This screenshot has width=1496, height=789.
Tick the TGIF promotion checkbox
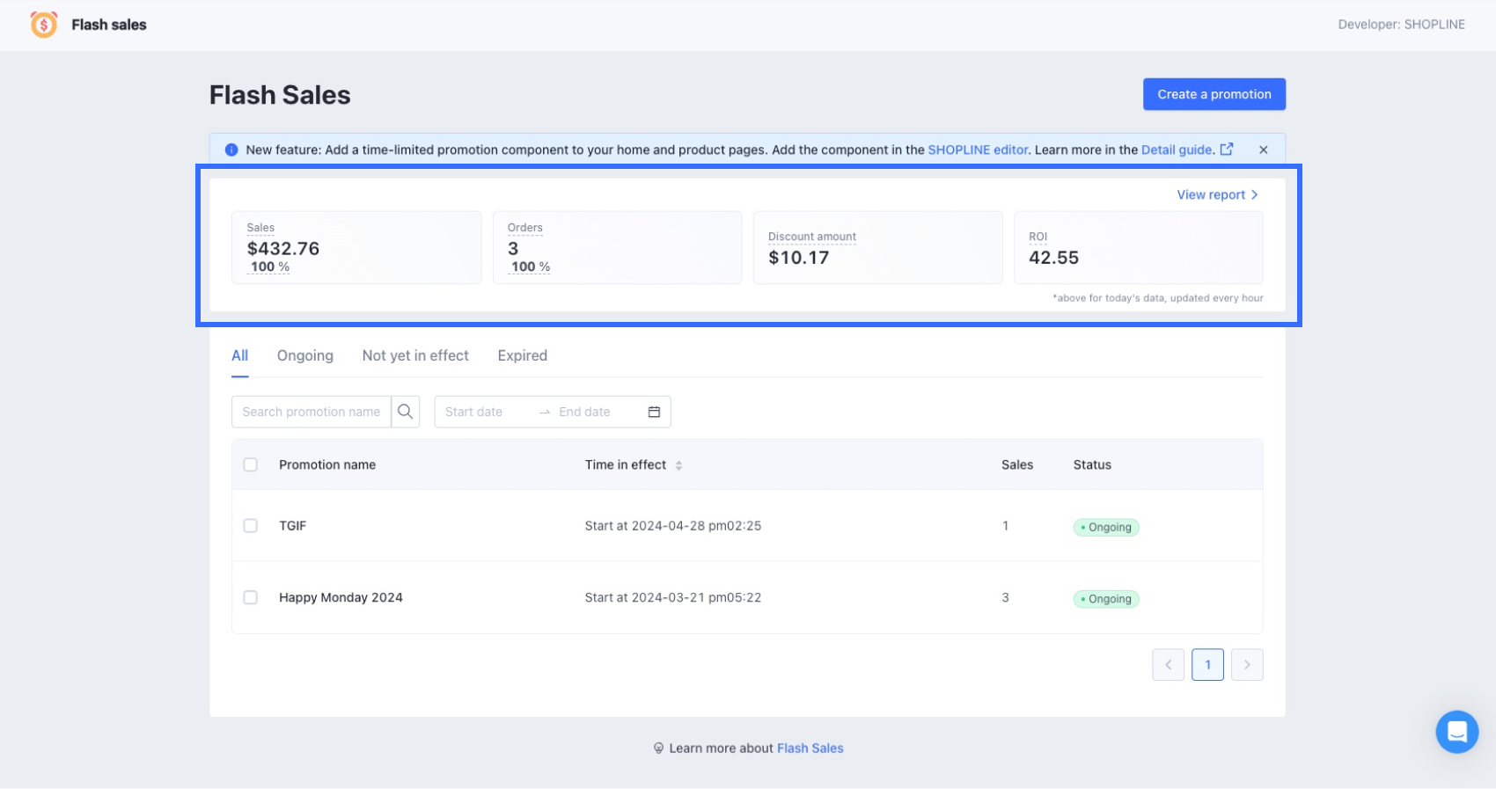coord(251,526)
